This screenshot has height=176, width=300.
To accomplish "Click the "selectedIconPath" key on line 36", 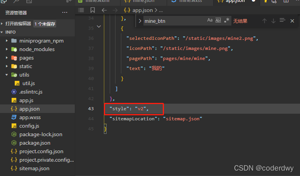I will (x=152, y=38).
